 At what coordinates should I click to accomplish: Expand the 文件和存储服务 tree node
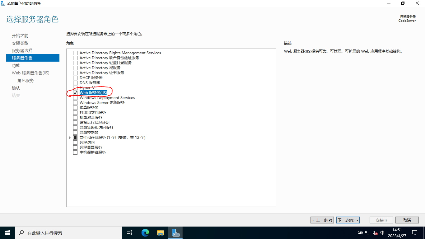(70, 138)
